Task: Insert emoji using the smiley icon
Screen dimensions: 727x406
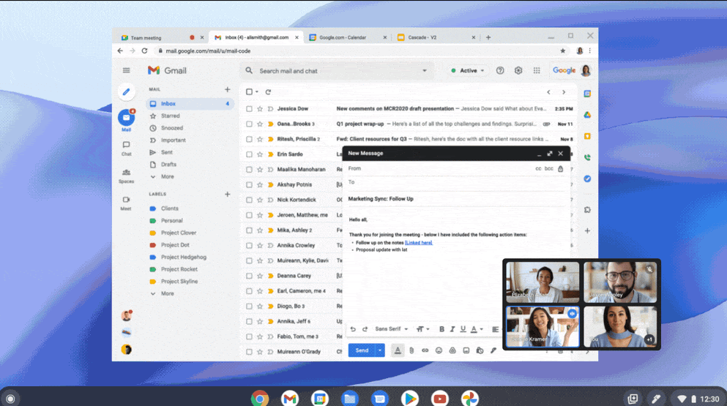Action: 439,350
